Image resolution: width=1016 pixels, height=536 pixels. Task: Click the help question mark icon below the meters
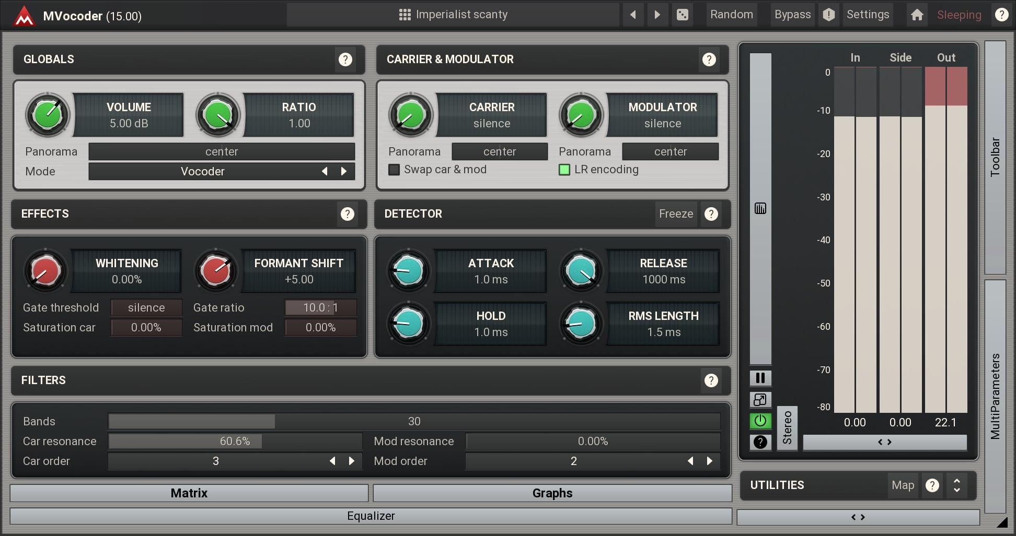[x=760, y=442]
